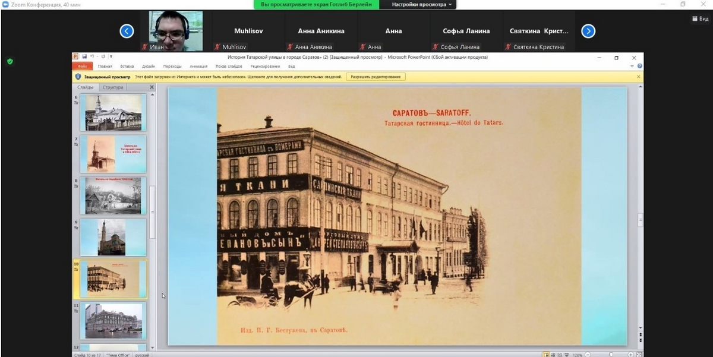Select Святкина Кристина participant tile
This screenshot has height=357, width=713.
click(539, 31)
